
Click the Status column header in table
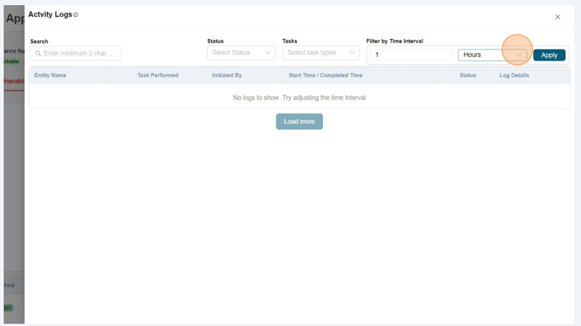(467, 75)
